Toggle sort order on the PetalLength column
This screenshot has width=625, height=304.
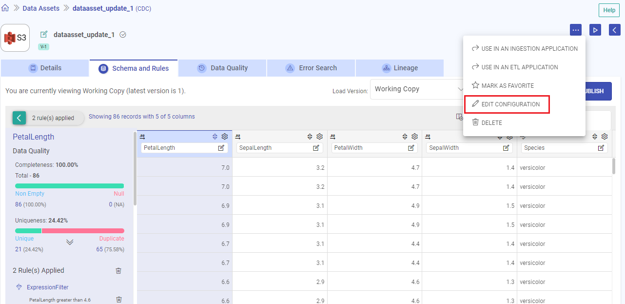(215, 137)
